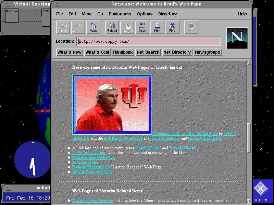Open the Bookmarks menu

pos(120,14)
